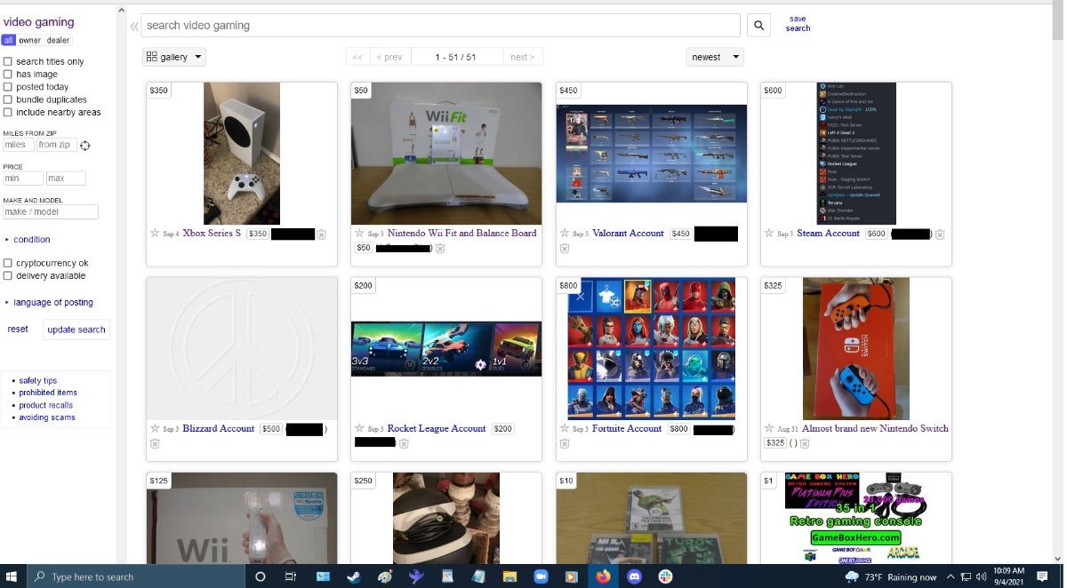Favorite the Fortnite Account listing star
The height and width of the screenshot is (588, 1067).
(x=564, y=428)
